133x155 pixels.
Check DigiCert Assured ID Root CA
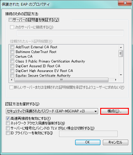12,66
